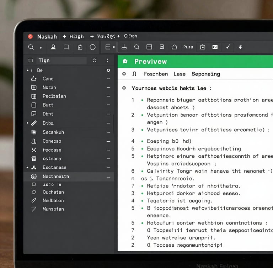Screen dimensions: 273x268
Task: Click the line 'Eoeping b0 hd)'
Action: (169, 141)
